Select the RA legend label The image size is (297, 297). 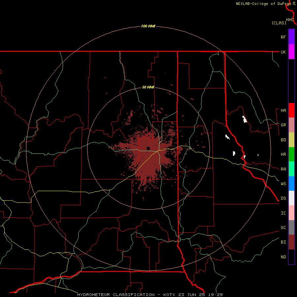tap(283, 169)
